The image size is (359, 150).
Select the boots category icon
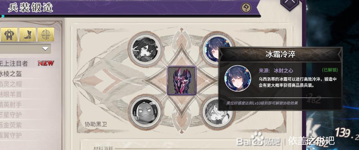[x=27, y=34]
